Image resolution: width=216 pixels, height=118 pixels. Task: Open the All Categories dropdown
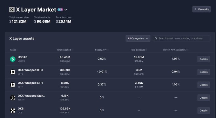tap(138, 38)
